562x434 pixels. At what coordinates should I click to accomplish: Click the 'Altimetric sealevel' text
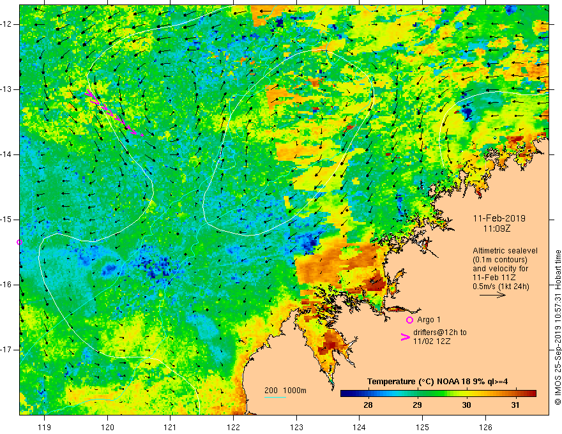505,251
